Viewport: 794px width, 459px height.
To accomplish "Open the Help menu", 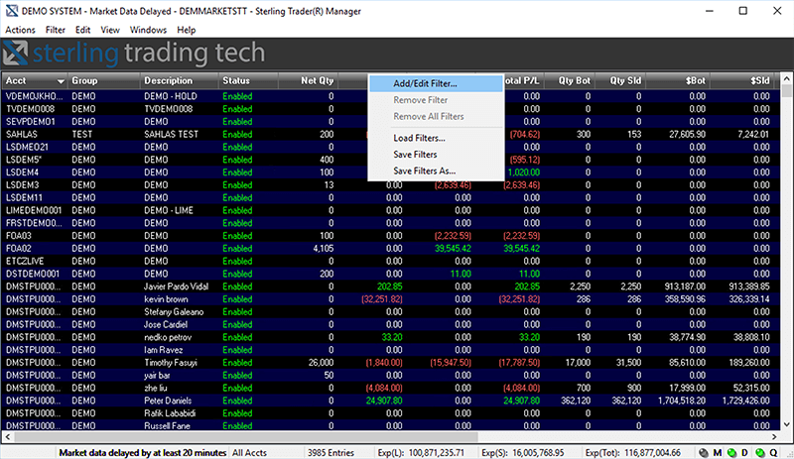I will (x=186, y=30).
